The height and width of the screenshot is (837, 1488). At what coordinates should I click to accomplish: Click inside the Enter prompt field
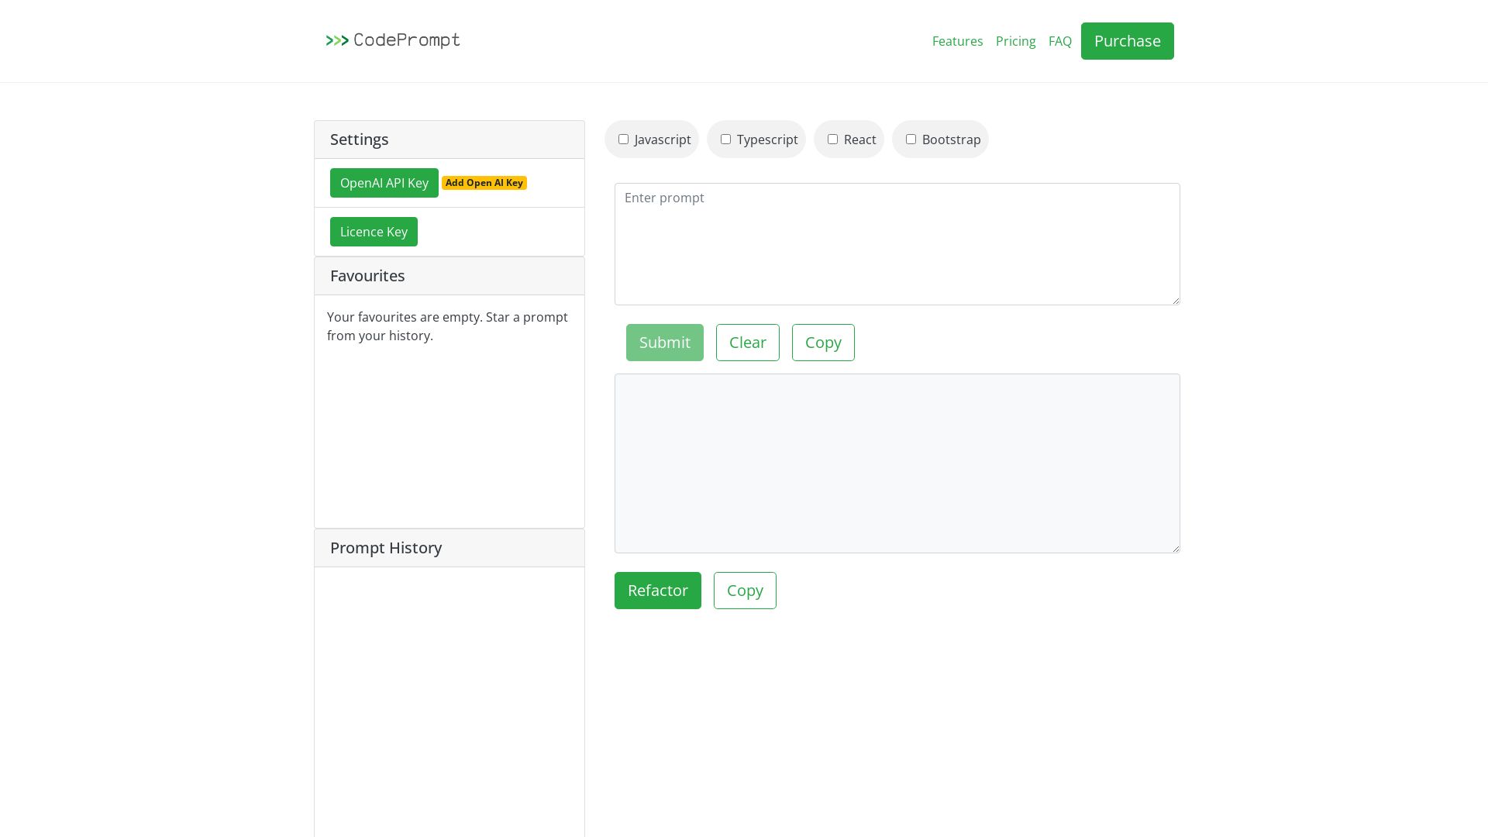coord(897,243)
